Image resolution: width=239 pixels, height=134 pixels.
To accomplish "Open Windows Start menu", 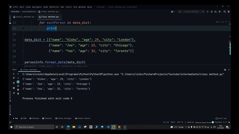I will (11, 127).
